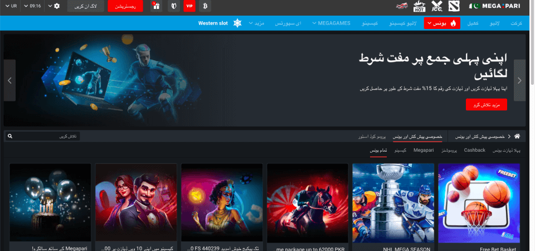Open the Dota 2 logo icon

point(454,6)
